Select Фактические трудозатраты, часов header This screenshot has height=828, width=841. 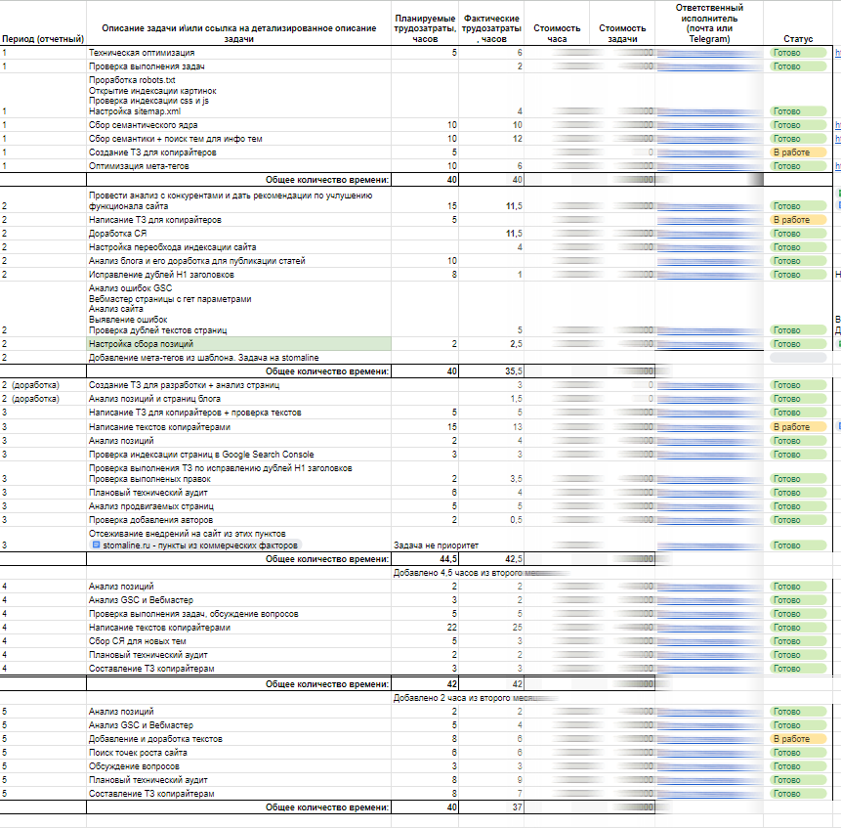coord(491,23)
